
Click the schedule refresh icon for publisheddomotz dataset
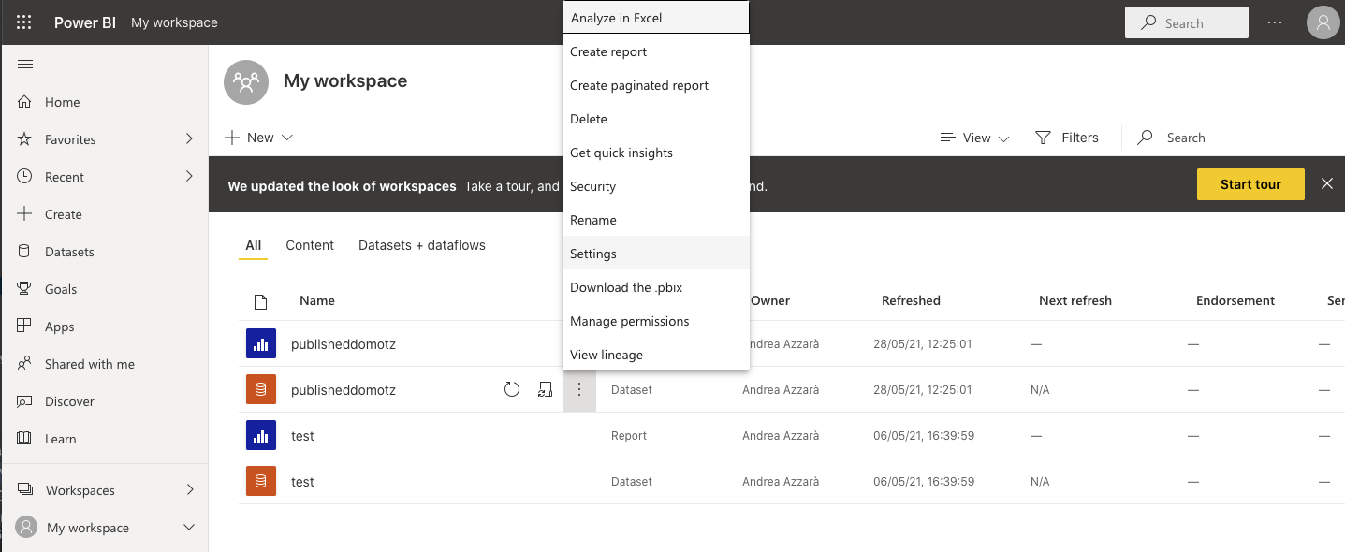pyautogui.click(x=545, y=389)
